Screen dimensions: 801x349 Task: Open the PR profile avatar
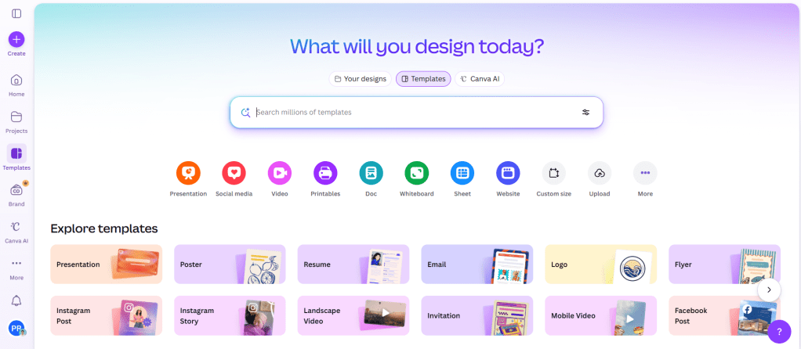(16, 328)
